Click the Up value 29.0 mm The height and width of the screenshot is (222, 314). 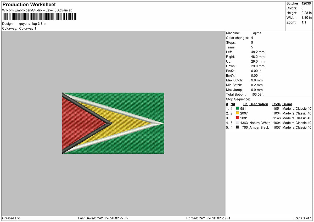click(258, 61)
